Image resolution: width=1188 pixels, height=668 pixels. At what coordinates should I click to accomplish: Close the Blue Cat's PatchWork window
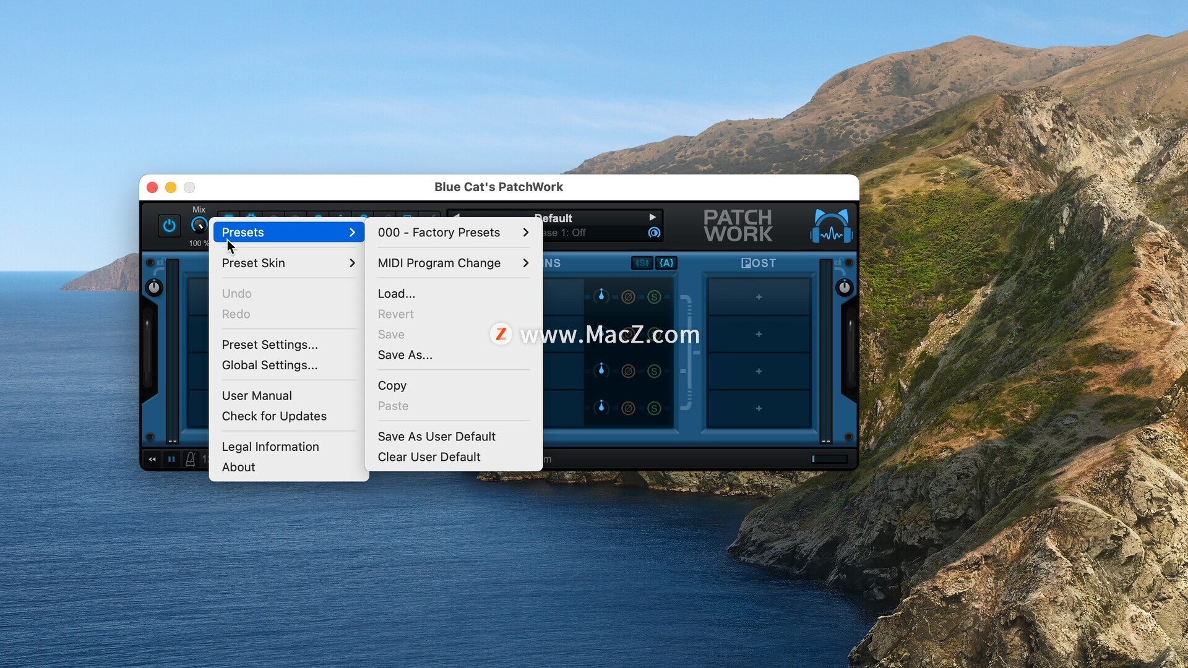point(152,187)
